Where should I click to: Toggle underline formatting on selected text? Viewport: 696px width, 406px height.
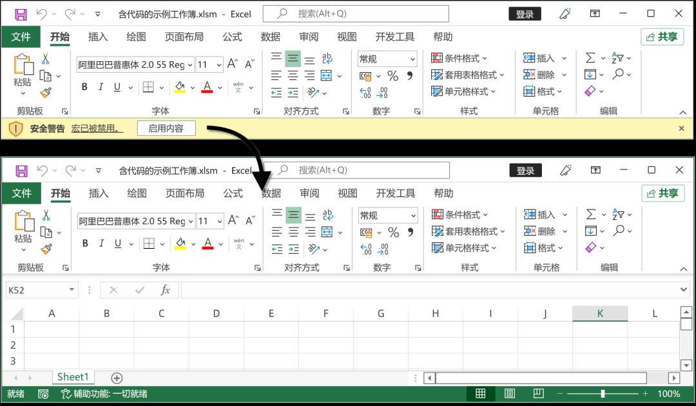(x=117, y=243)
